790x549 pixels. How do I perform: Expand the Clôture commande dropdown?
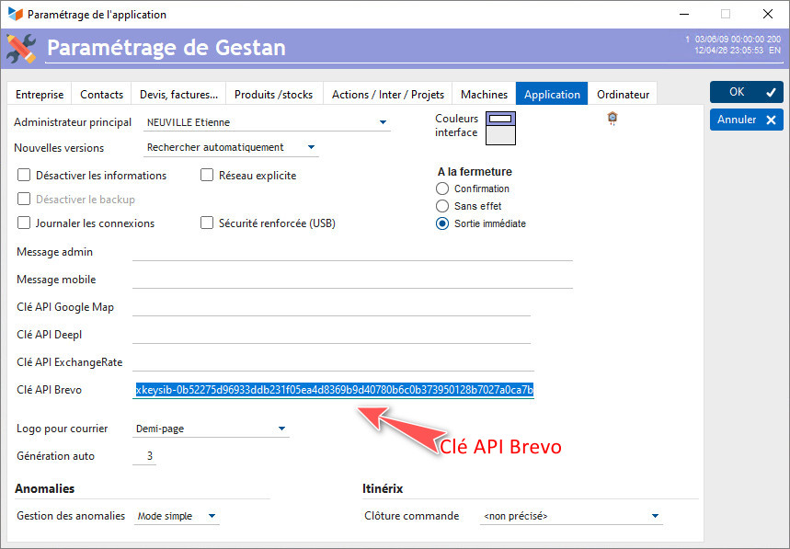point(655,517)
